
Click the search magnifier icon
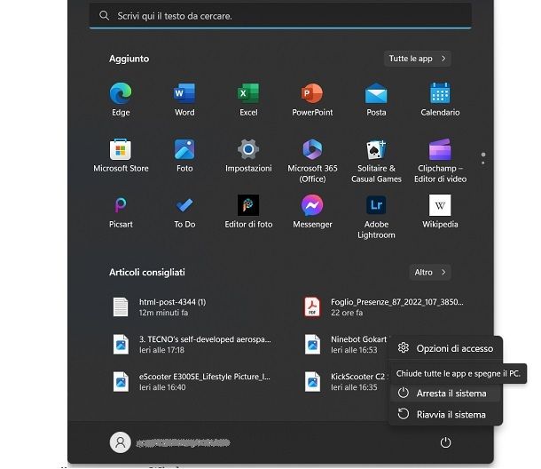coord(104,16)
